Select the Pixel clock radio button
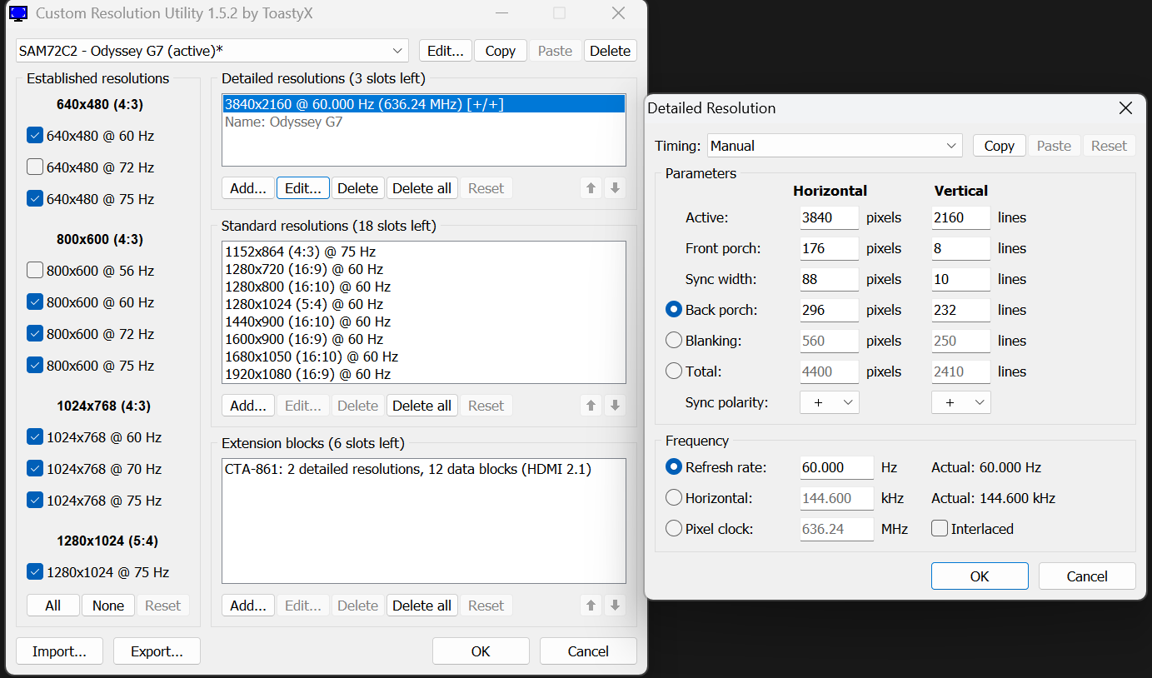This screenshot has width=1152, height=678. [x=674, y=529]
